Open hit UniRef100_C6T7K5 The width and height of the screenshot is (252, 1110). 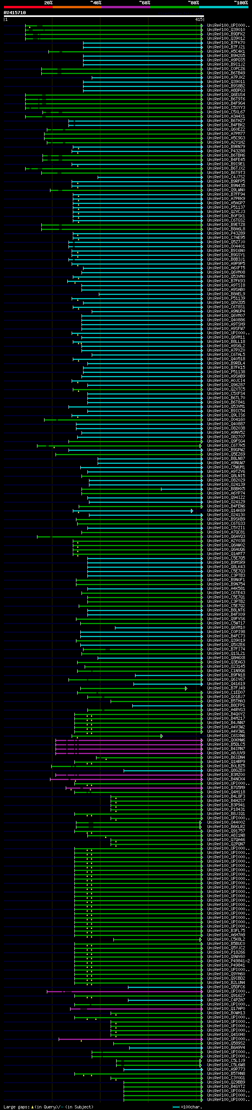pos(226,446)
